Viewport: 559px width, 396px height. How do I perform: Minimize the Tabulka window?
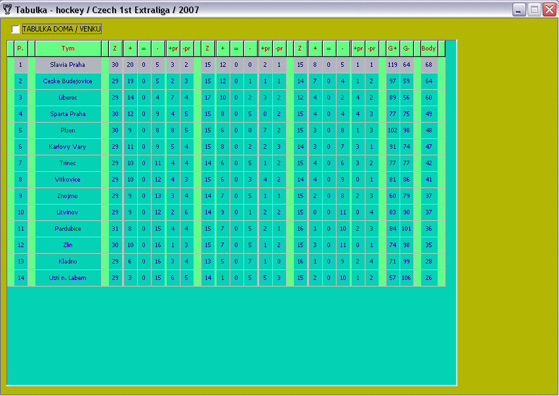519,10
